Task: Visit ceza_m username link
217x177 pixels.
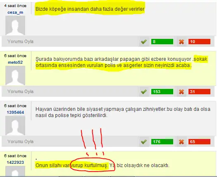Action: pyautogui.click(x=15, y=12)
